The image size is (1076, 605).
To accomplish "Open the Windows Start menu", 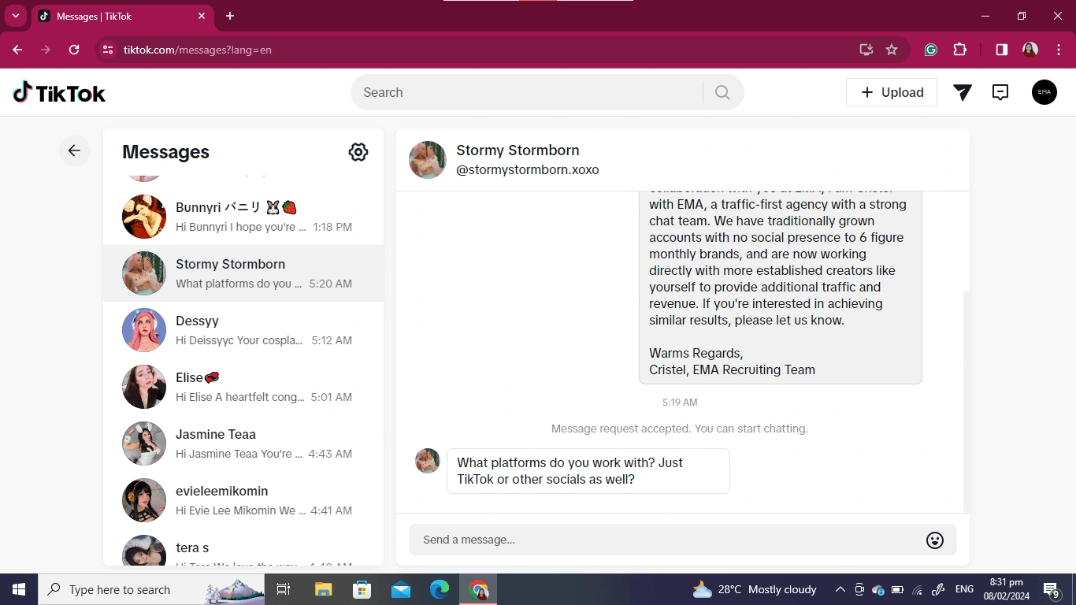I will 18,589.
